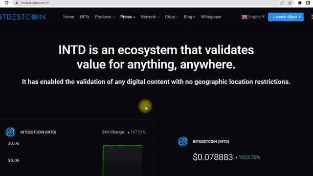Click the share page icon in address bar
Screen dimensions: 313x176
point(282,3)
